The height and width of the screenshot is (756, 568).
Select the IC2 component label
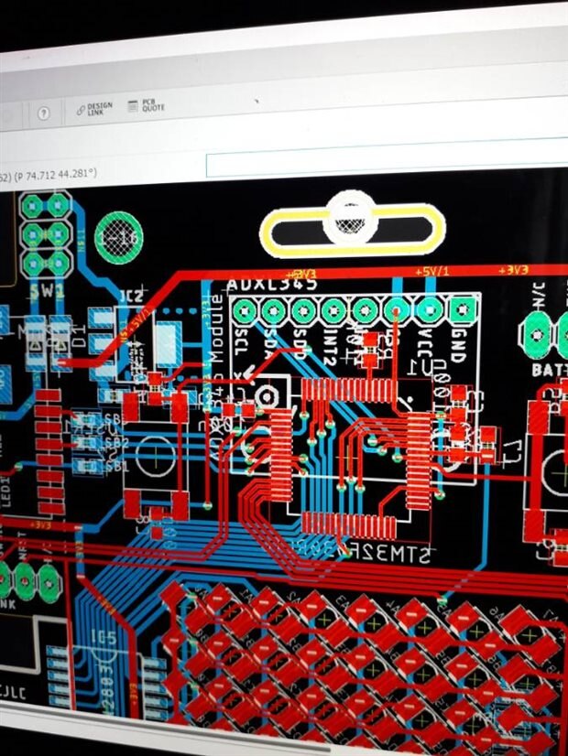point(132,295)
